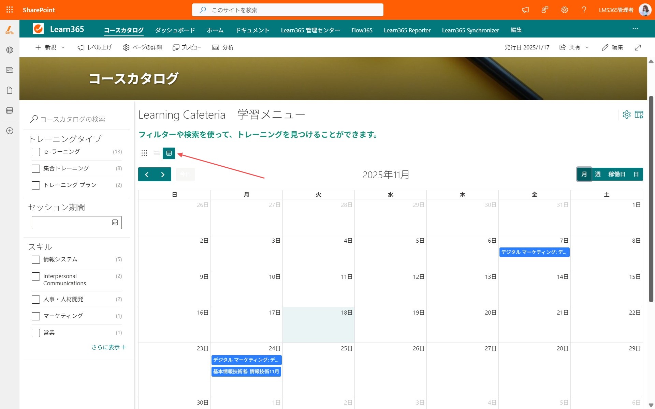Switch calendar to 稼働日 view

click(x=617, y=174)
